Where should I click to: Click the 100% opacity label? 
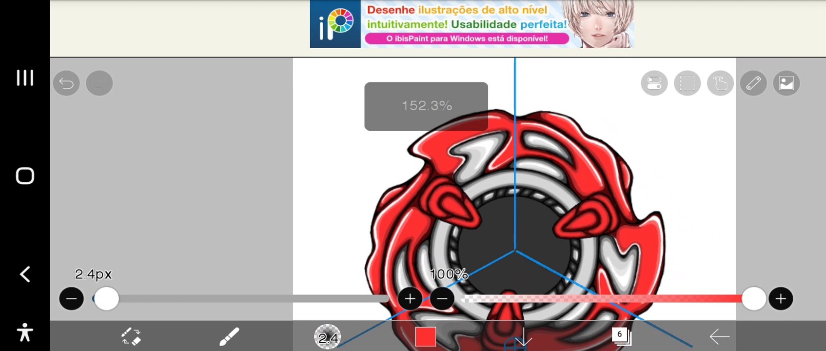pos(449,274)
